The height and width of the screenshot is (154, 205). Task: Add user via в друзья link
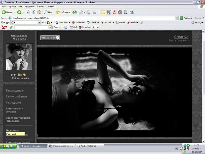21,39
